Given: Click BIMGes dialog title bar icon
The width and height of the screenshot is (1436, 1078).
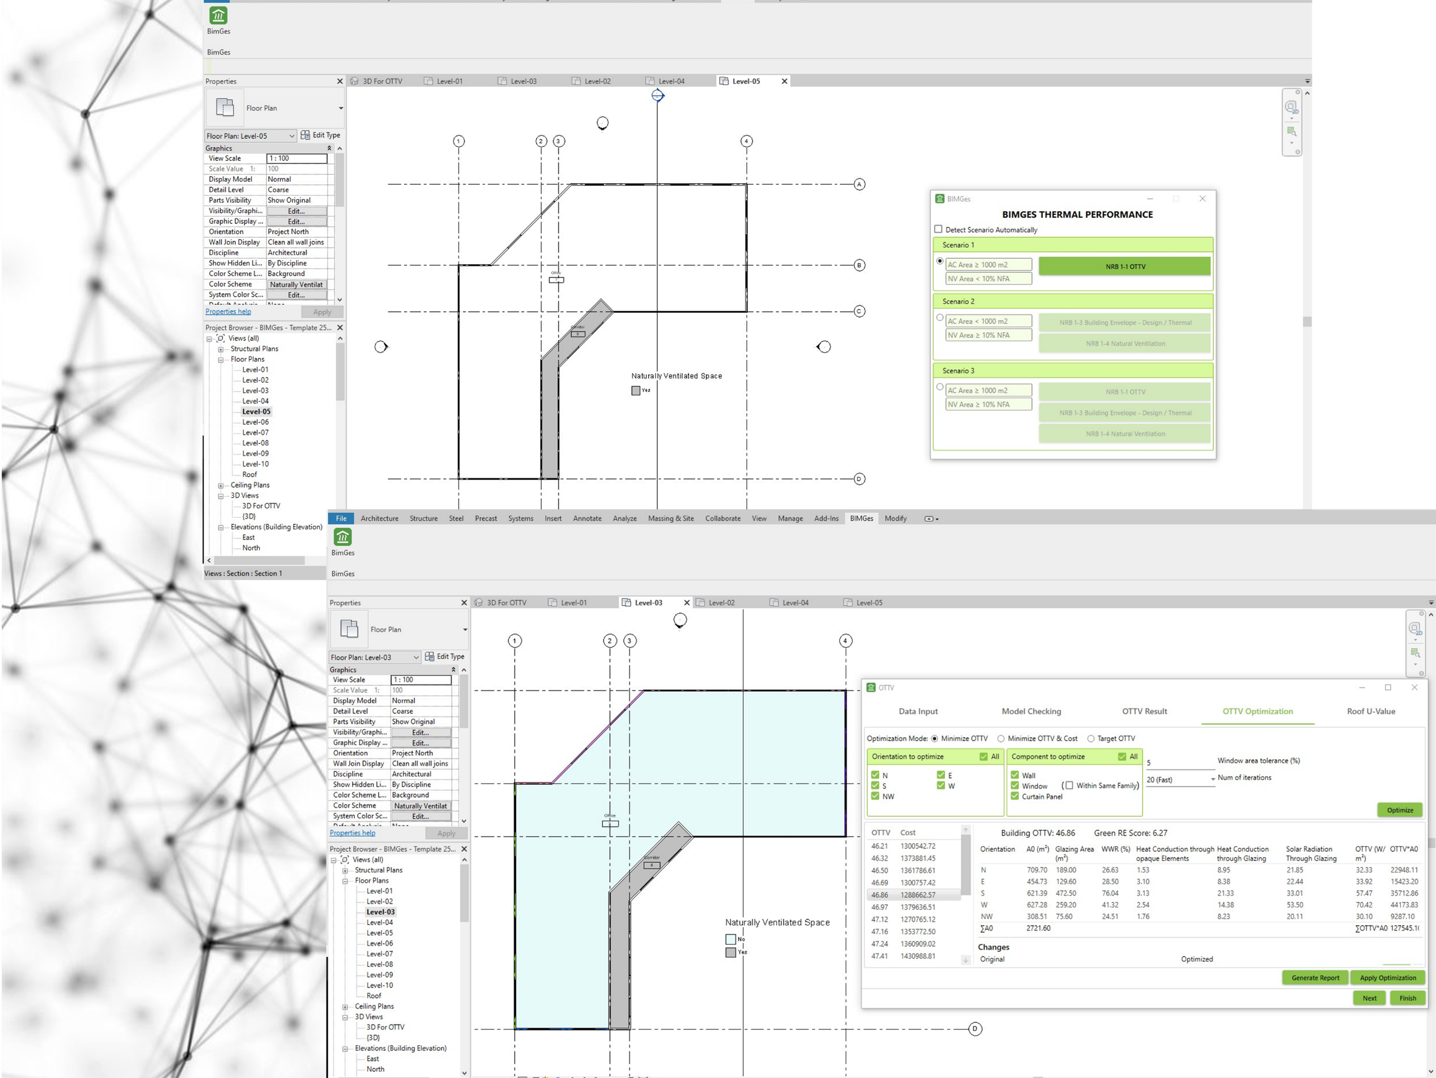Looking at the screenshot, I should click(x=939, y=199).
